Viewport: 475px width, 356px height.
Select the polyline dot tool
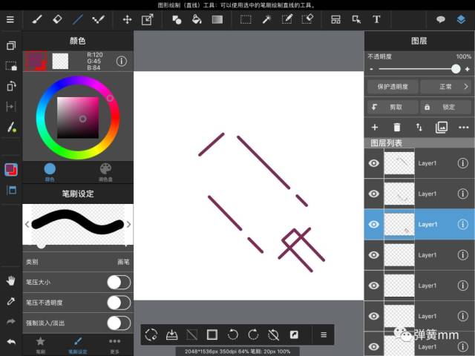click(x=98, y=20)
